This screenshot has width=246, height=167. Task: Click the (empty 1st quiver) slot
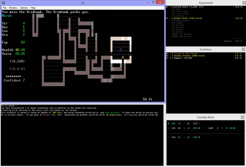click(x=182, y=34)
